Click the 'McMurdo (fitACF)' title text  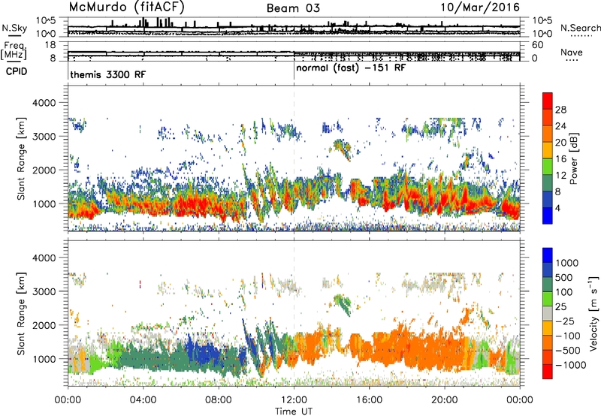pos(127,7)
